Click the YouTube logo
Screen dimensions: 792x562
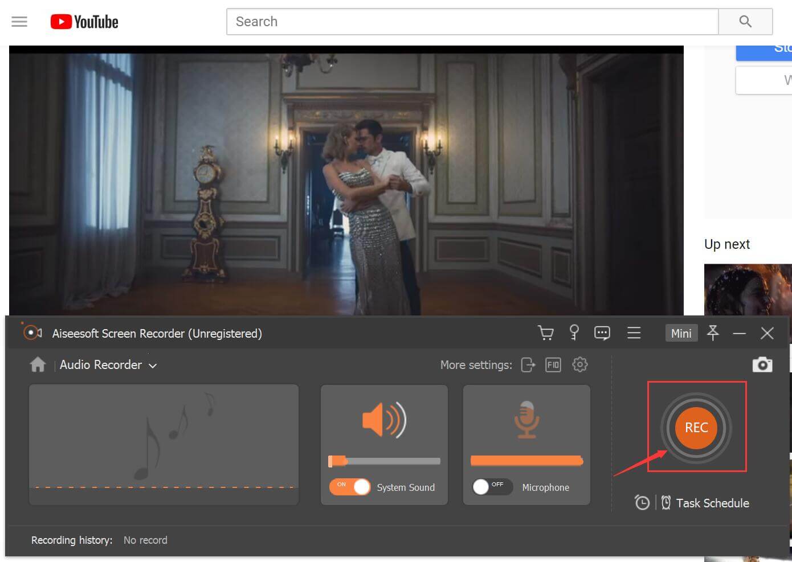coord(84,22)
